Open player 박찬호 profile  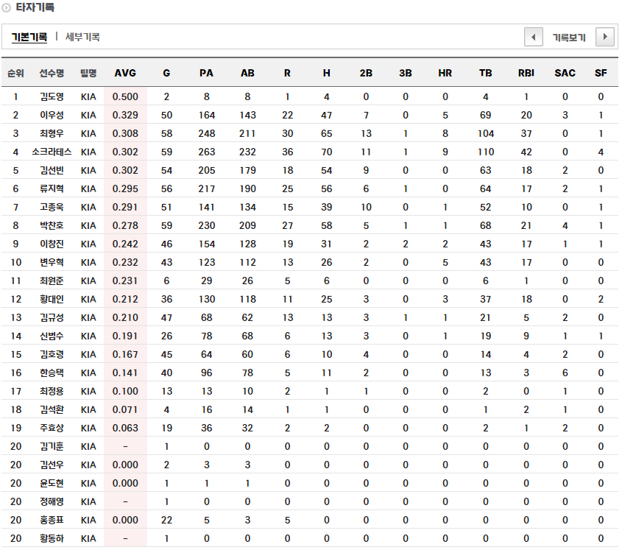tap(52, 225)
